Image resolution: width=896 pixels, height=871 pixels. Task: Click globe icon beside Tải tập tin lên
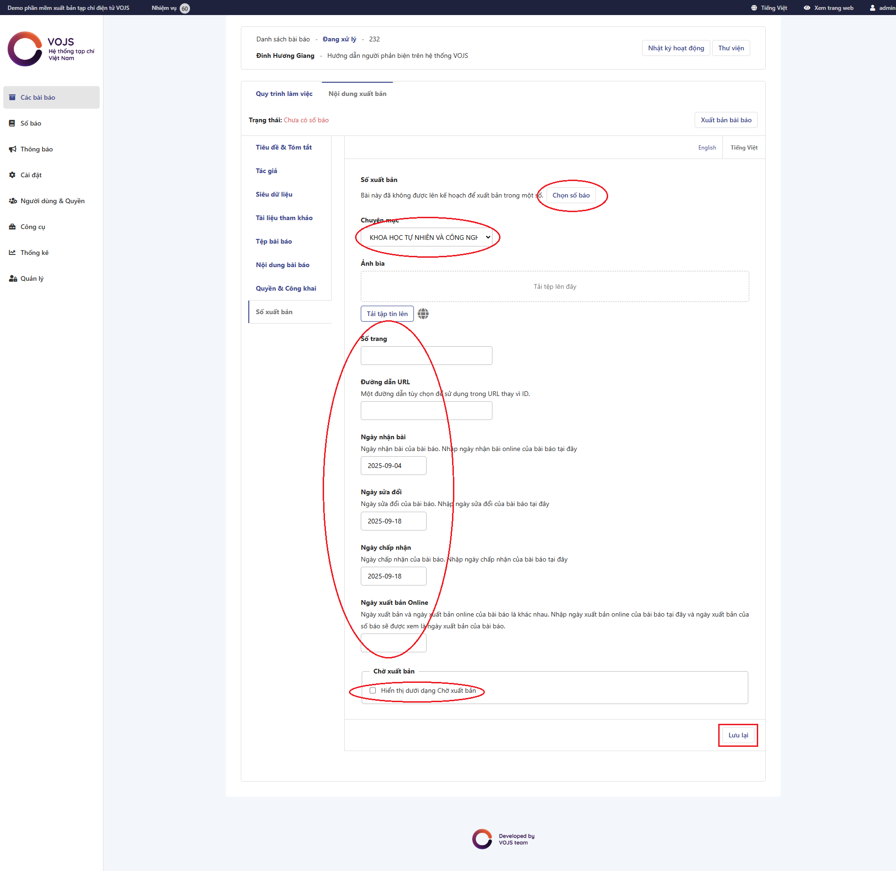423,314
